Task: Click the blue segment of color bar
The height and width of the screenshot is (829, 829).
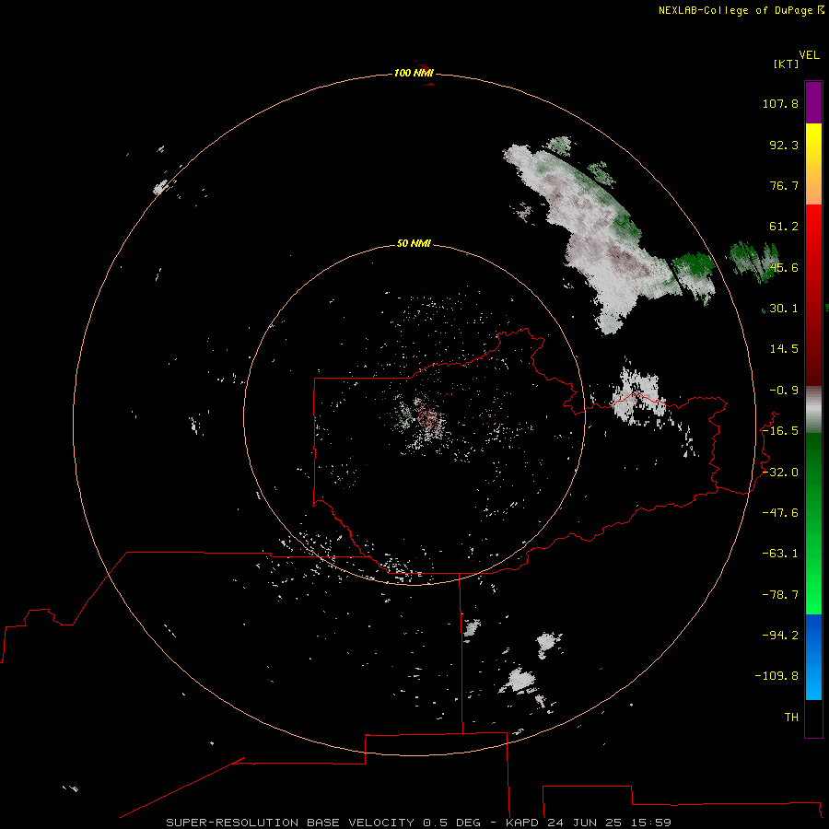Action: coord(813,657)
